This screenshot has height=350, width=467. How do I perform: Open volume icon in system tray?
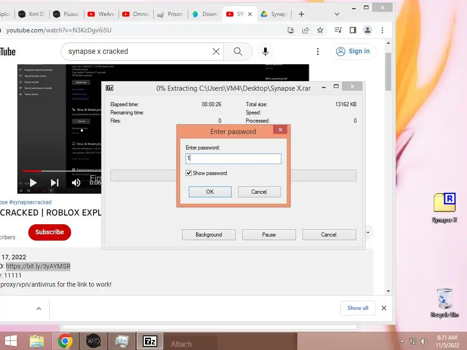pyautogui.click(x=424, y=341)
